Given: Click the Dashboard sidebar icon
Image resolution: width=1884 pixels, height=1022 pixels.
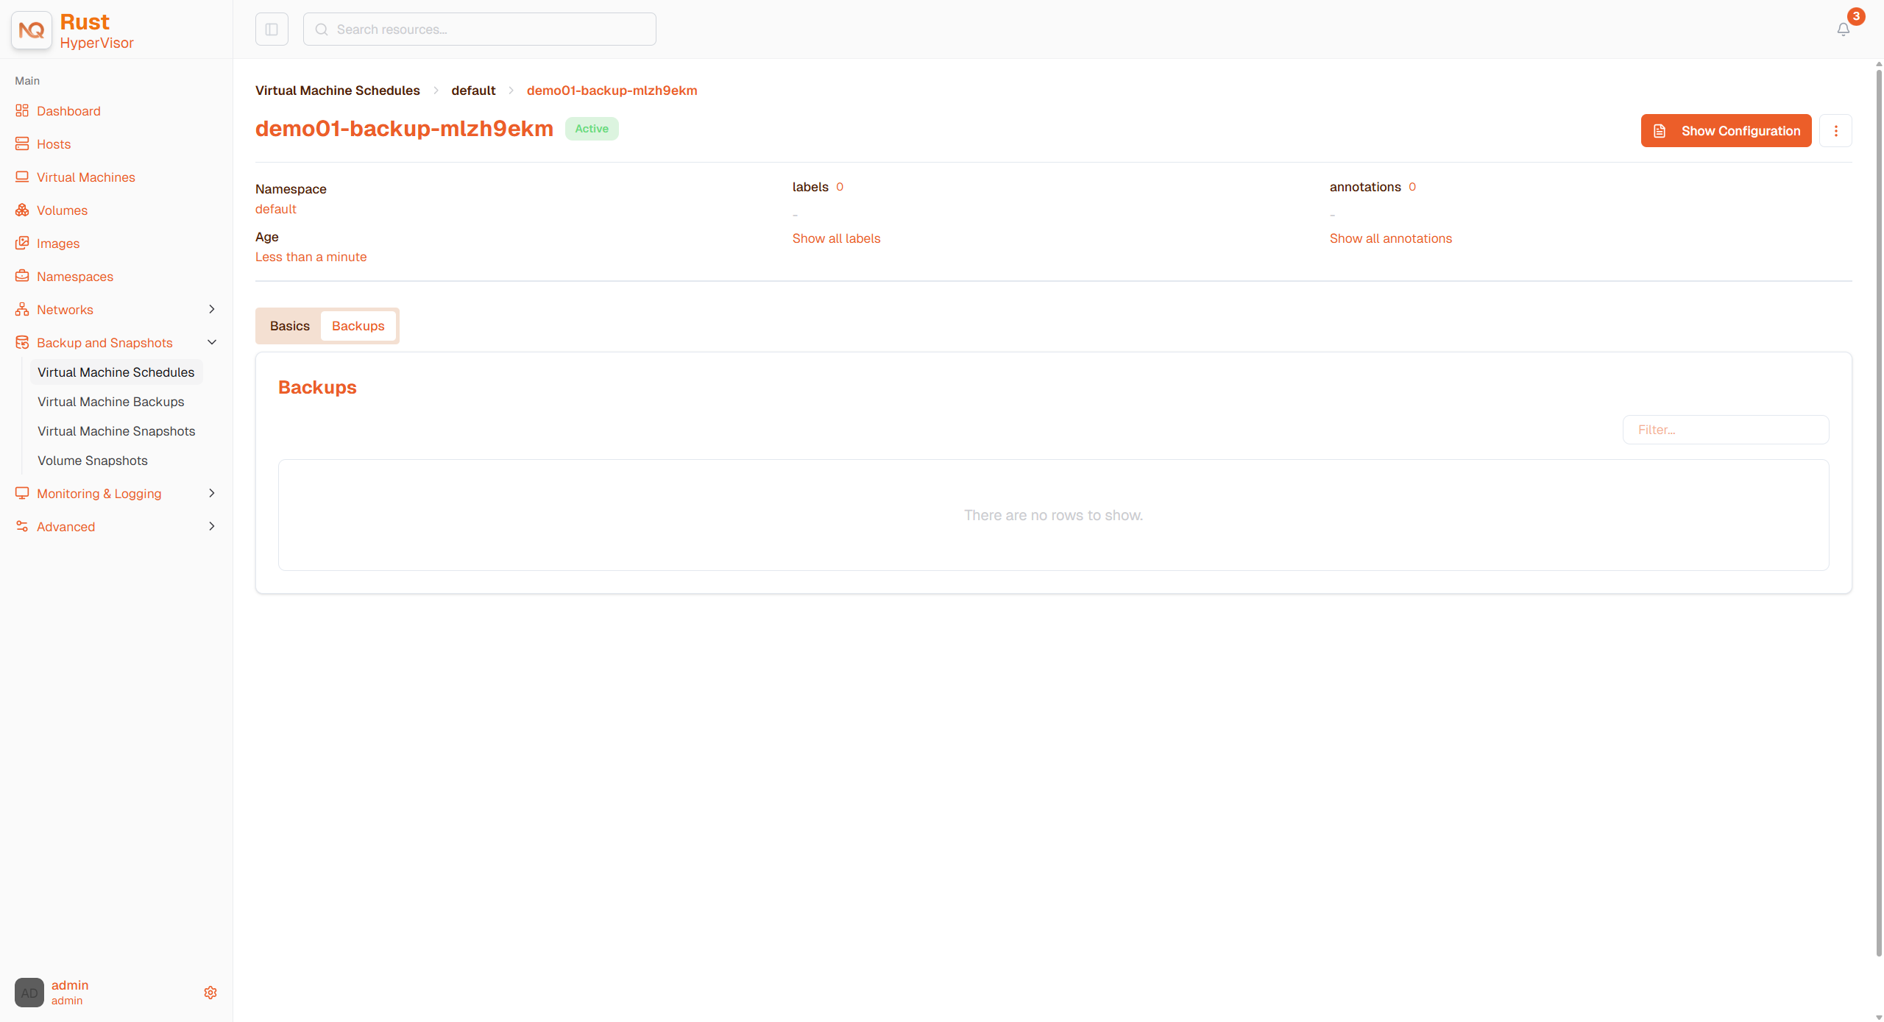Looking at the screenshot, I should pos(22,110).
